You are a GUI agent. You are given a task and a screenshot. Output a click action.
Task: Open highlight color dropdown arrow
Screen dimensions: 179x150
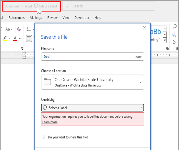tap(9, 39)
